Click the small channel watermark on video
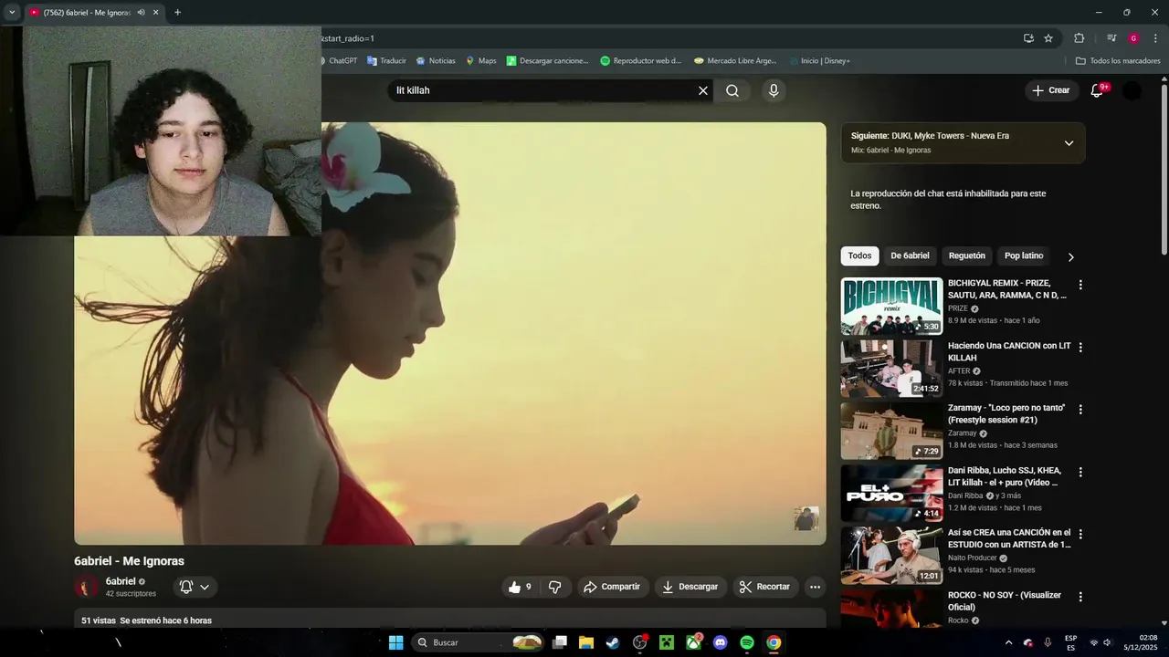This screenshot has width=1169, height=657. click(806, 518)
